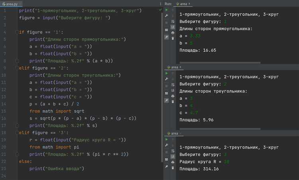Toggle pin tab in rectangle output panel
The width and height of the screenshot is (299, 180).
[x=167, y=37]
